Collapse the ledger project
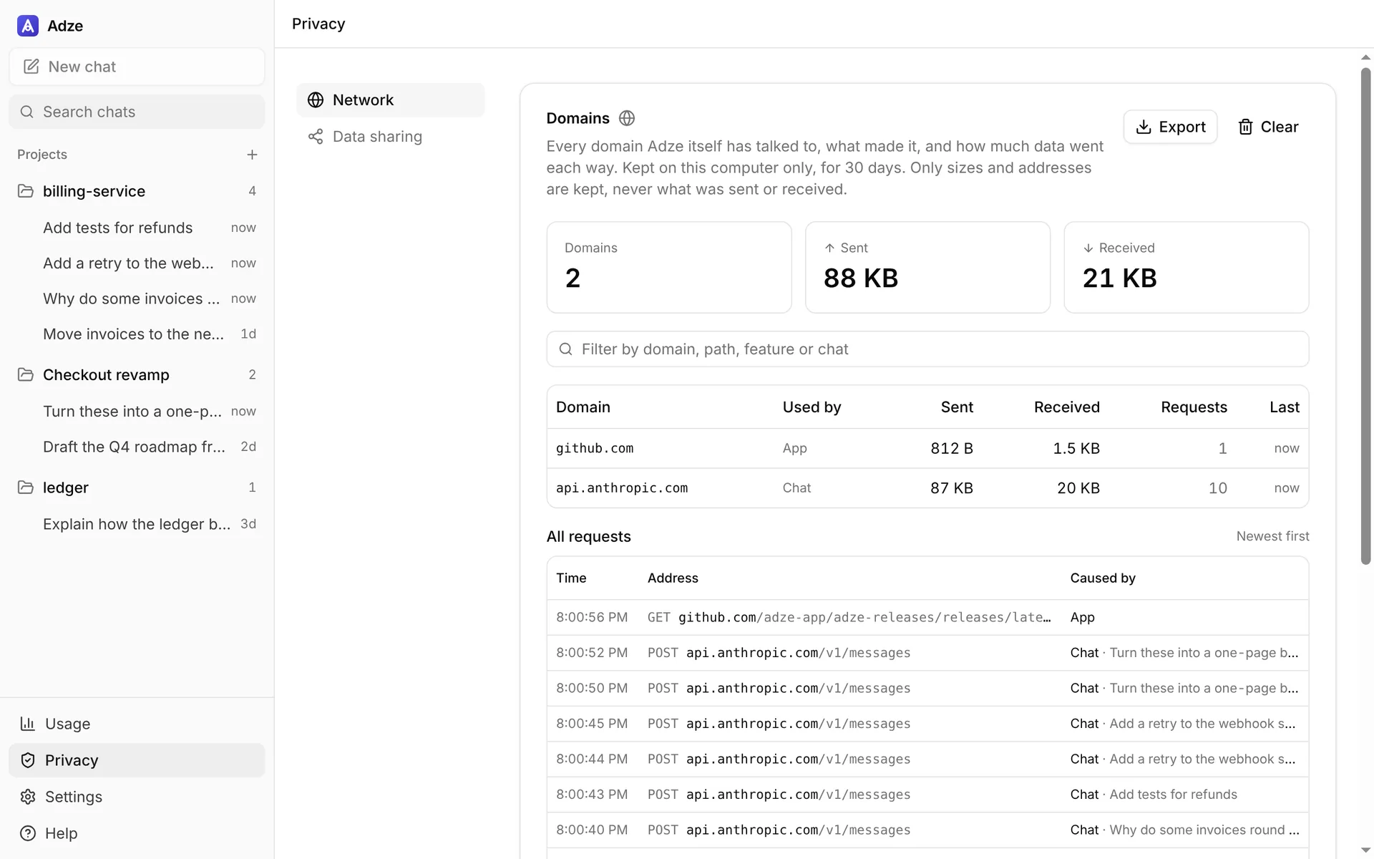This screenshot has height=859, width=1374. pyautogui.click(x=137, y=487)
